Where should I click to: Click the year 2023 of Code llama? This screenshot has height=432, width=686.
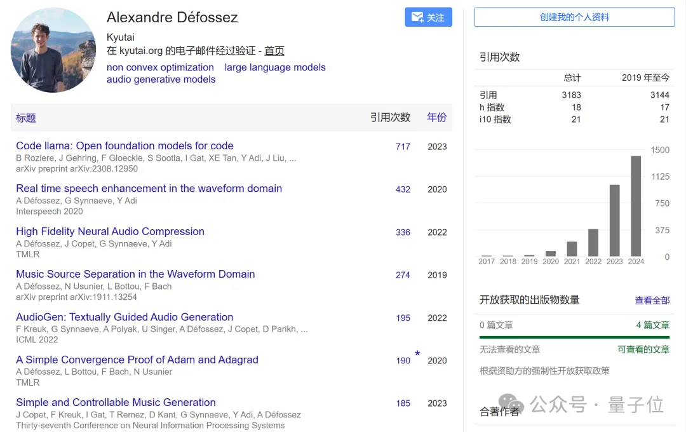tap(437, 147)
